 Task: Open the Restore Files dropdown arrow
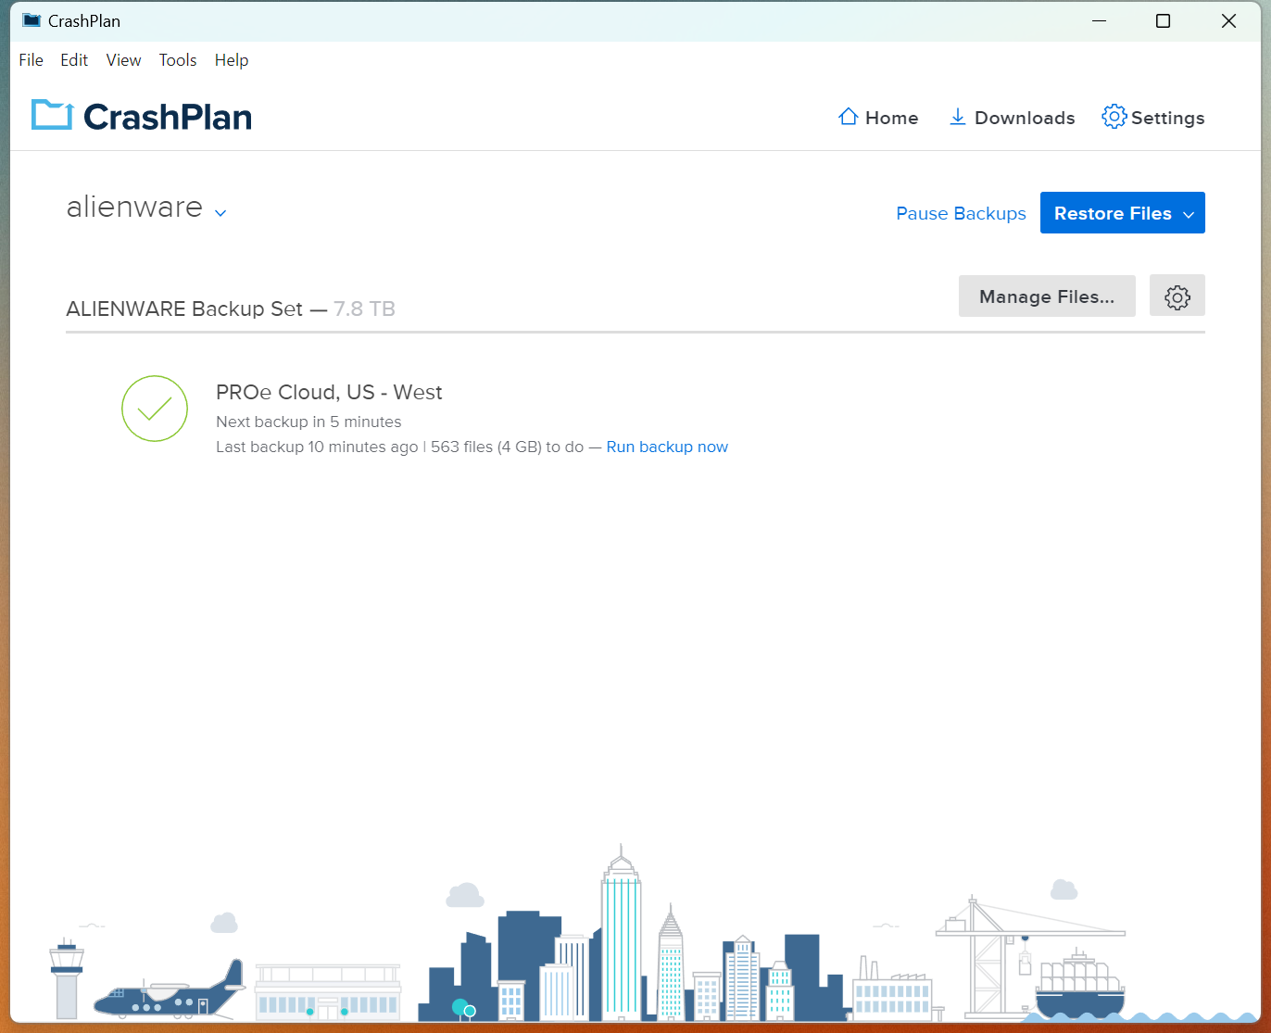[x=1189, y=214]
